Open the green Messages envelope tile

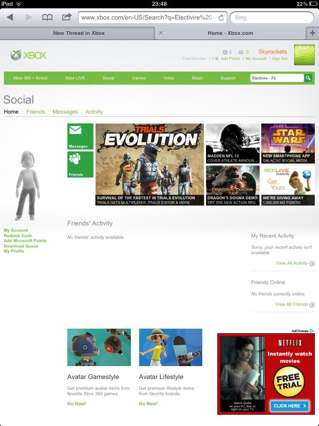tap(80, 136)
